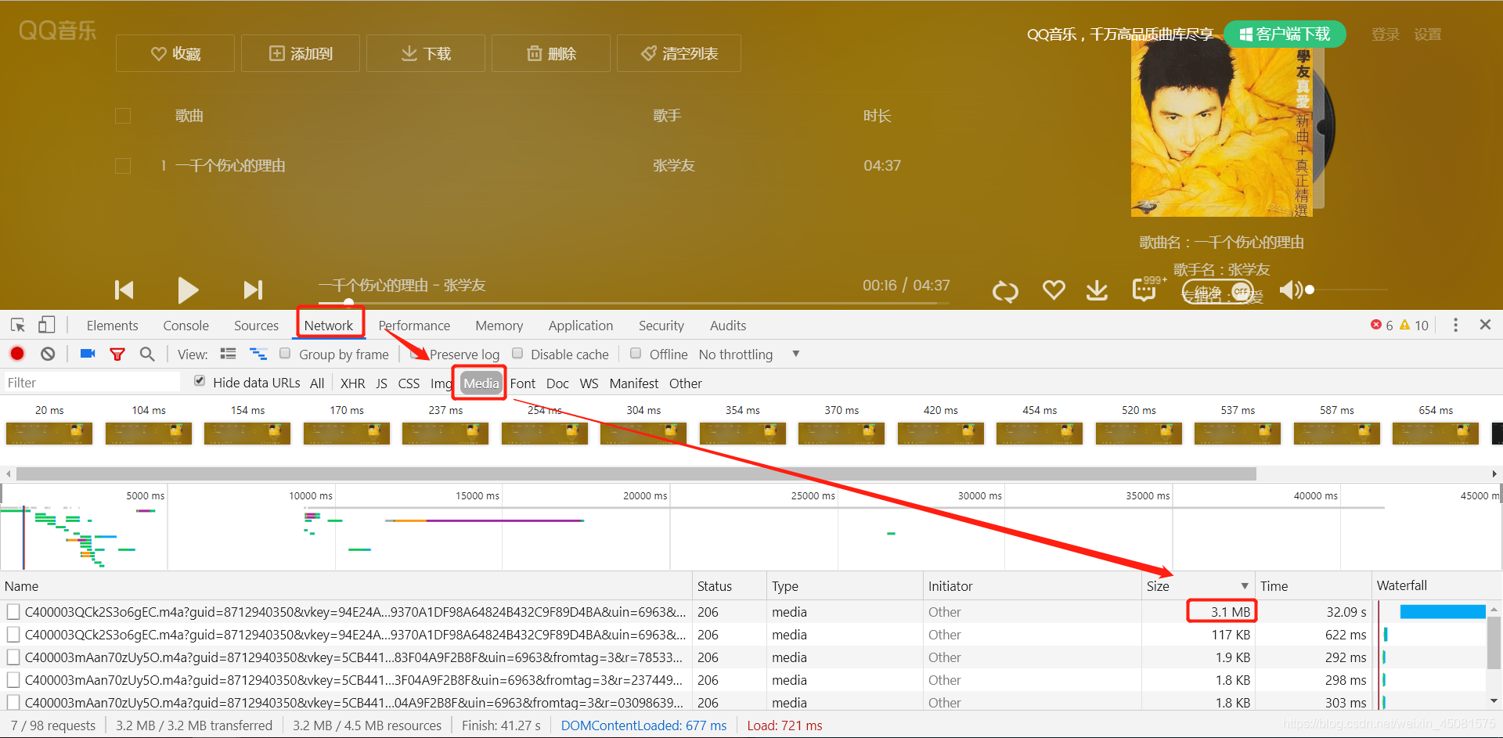Enable the Disable cache checkbox
The image size is (1503, 738).
(x=517, y=354)
